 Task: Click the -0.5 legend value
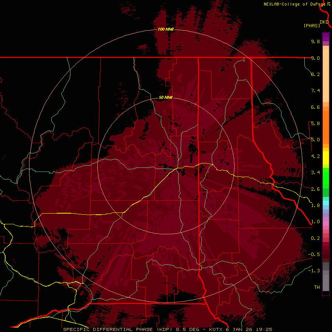point(314,255)
